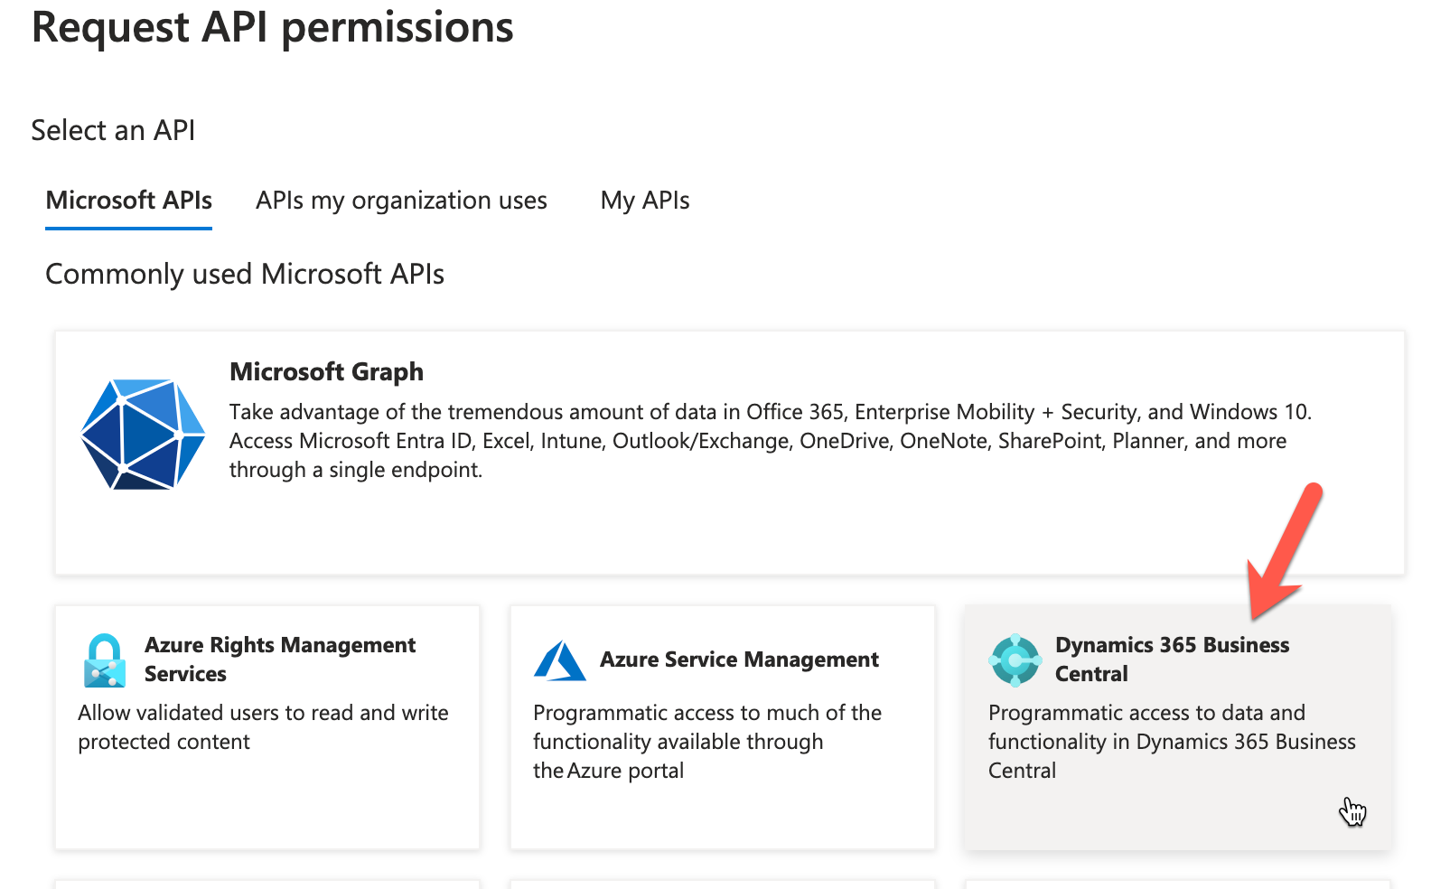
Task: Click the 'Select an API' heading
Action: pos(113,130)
